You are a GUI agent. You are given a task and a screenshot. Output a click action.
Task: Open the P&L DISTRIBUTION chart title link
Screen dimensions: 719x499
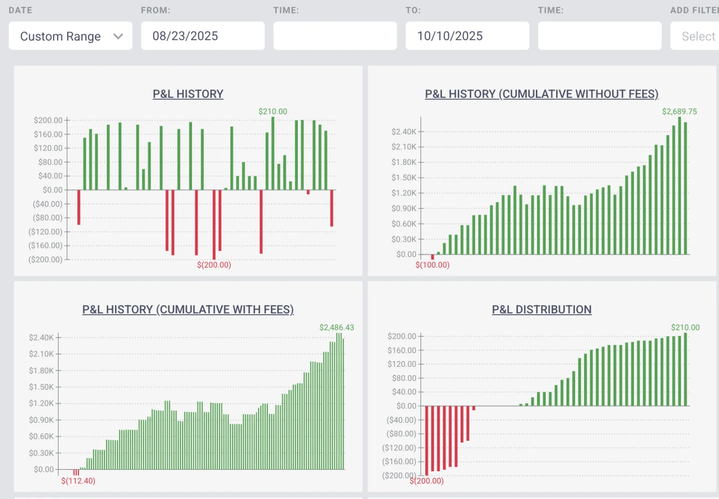point(542,310)
